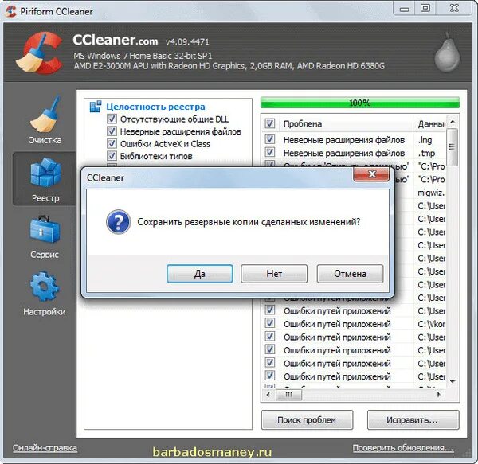Click the migwiz. data cell

[x=431, y=193]
